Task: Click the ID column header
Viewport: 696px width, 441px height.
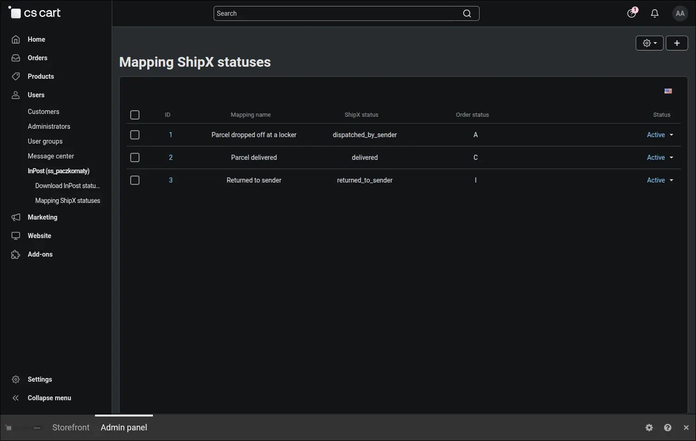Action: pos(168,115)
